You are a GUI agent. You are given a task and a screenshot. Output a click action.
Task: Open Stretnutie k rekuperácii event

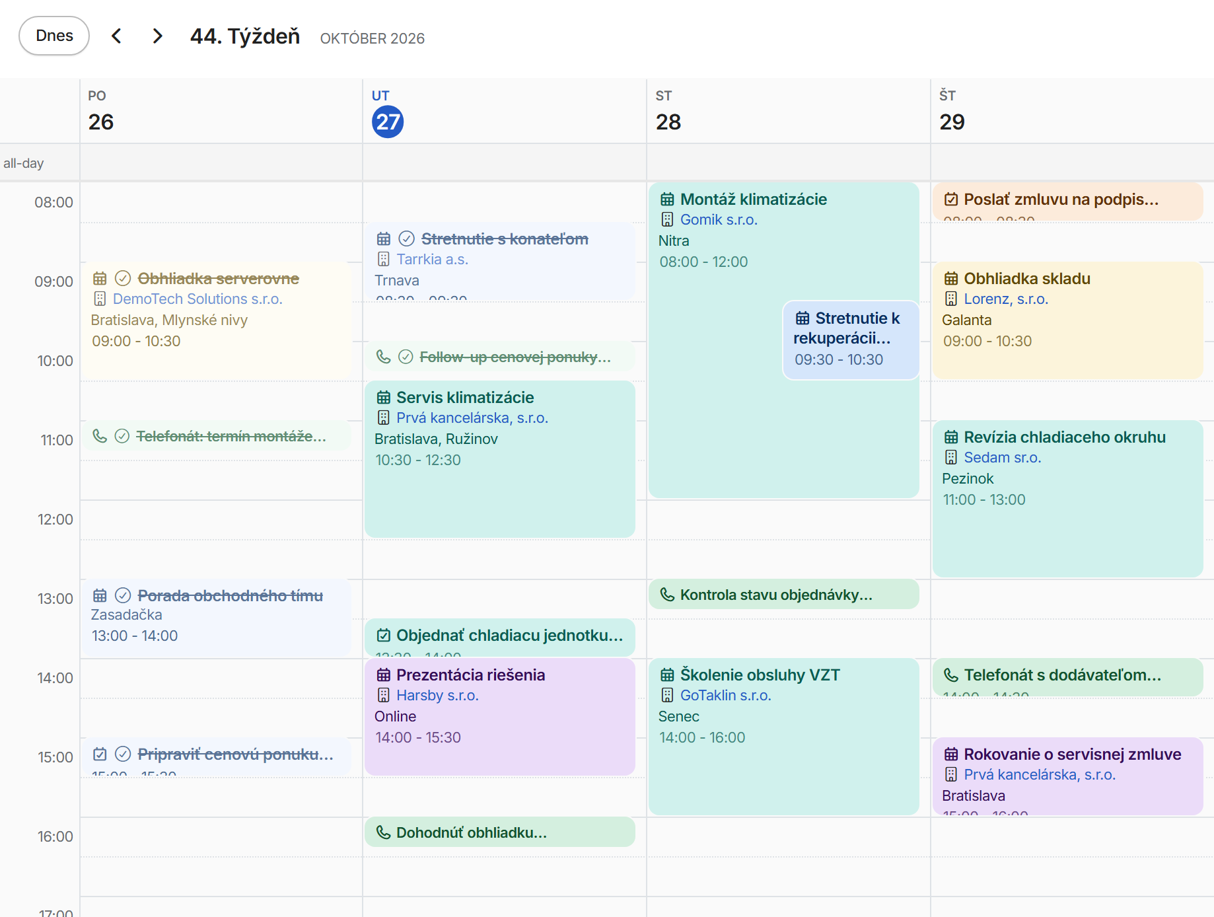point(851,340)
